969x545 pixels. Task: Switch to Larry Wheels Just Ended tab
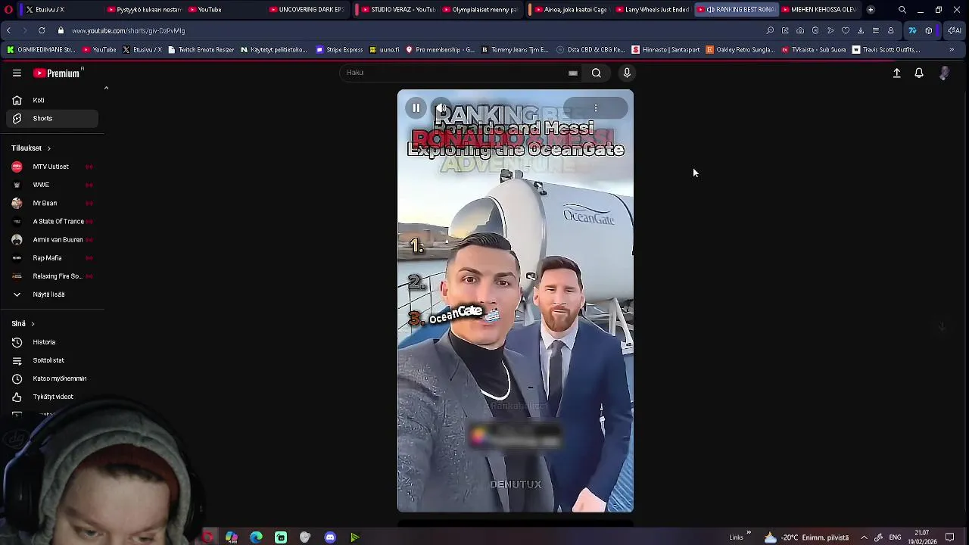pyautogui.click(x=652, y=10)
